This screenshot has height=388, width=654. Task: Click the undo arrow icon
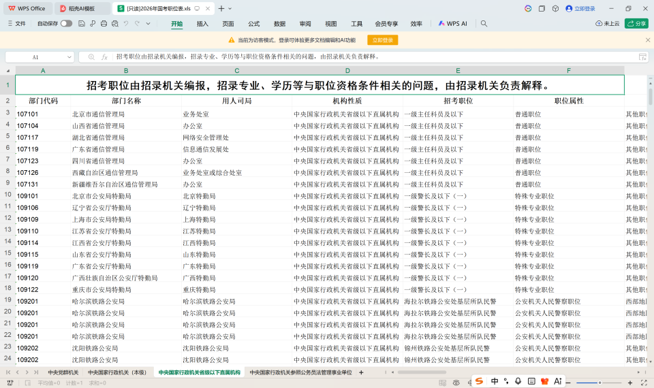tap(126, 23)
